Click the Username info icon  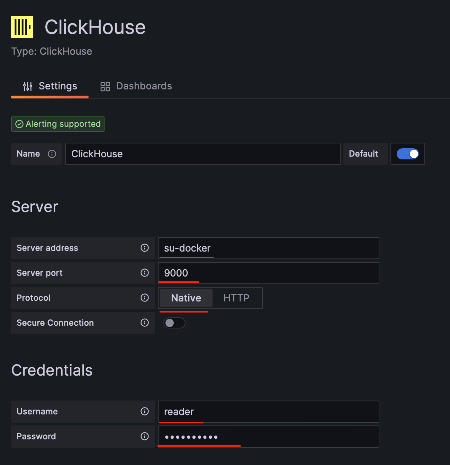pyautogui.click(x=145, y=411)
